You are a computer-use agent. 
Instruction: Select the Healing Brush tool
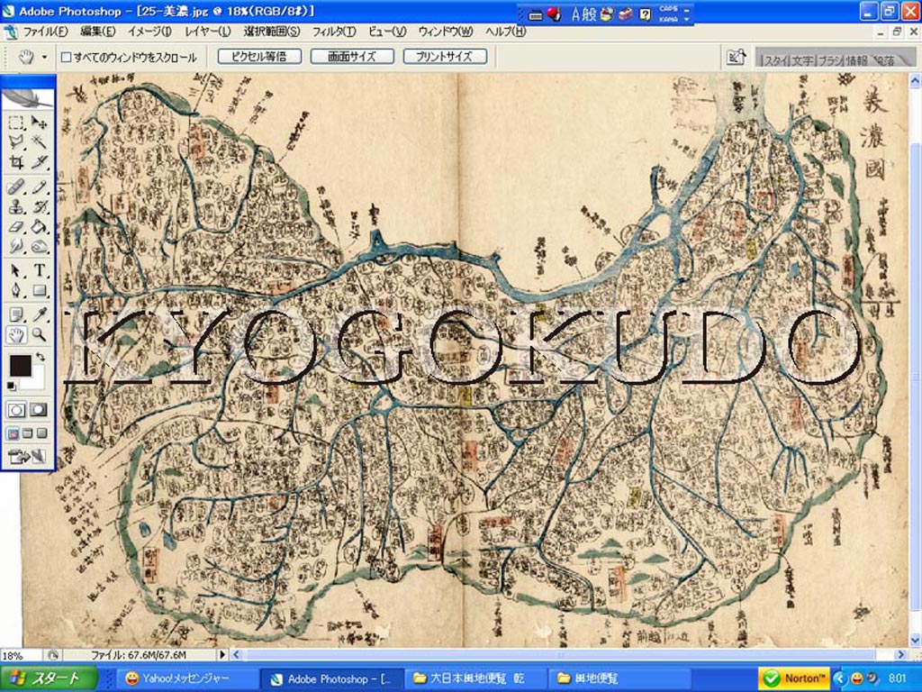[16, 187]
